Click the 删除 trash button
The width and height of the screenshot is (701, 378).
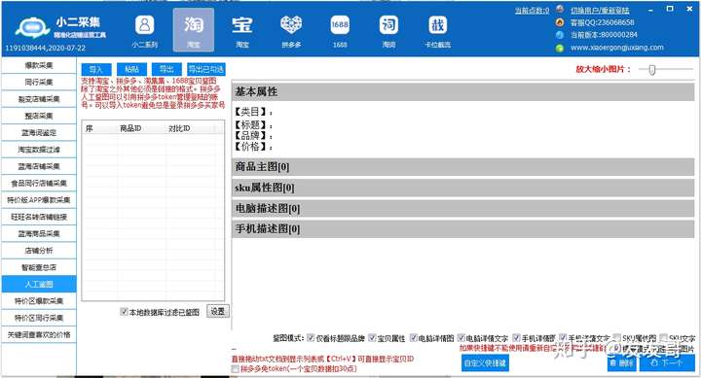621,363
